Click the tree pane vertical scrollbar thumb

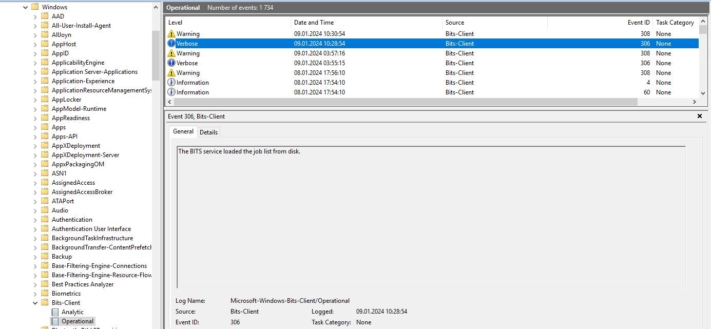[x=156, y=55]
